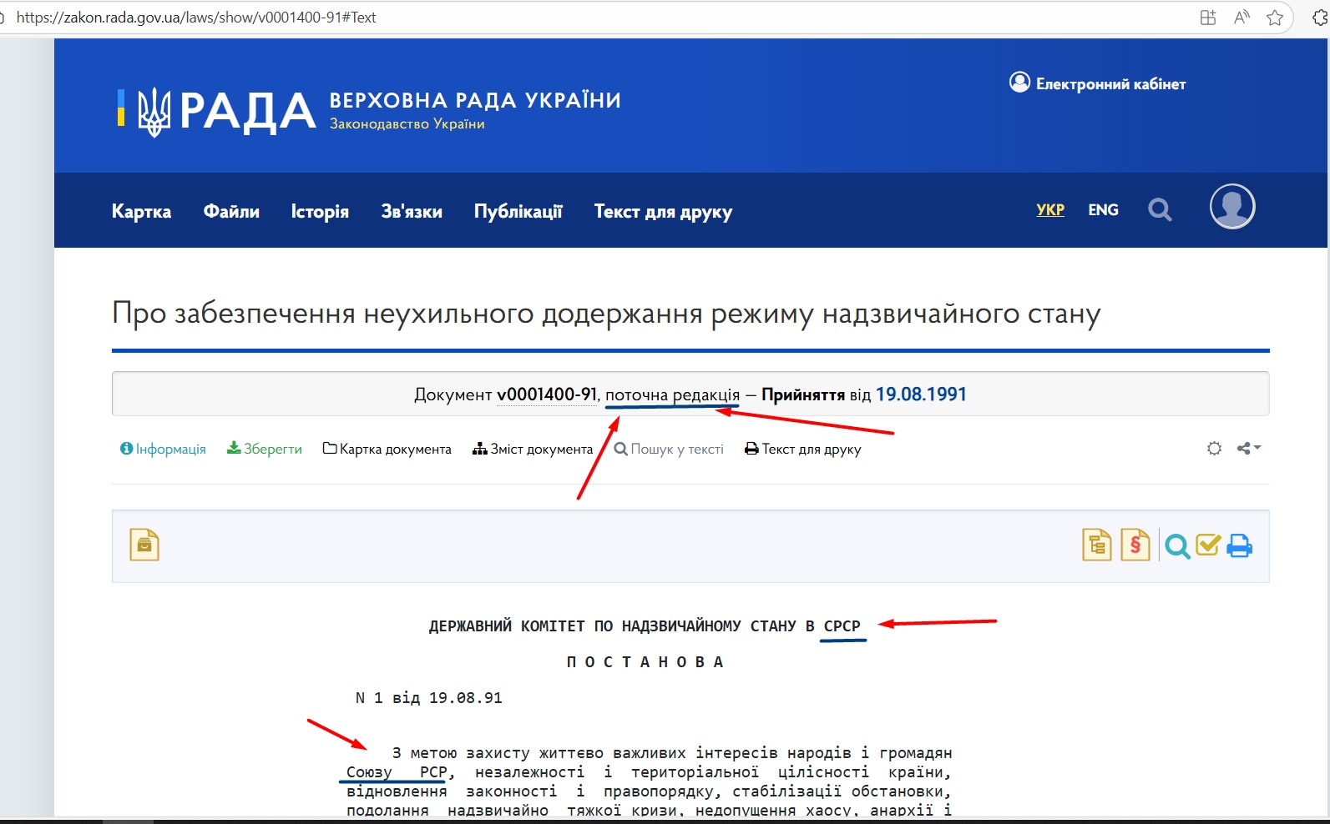Click the teal magnifier icon in document toolbar

click(x=1177, y=546)
